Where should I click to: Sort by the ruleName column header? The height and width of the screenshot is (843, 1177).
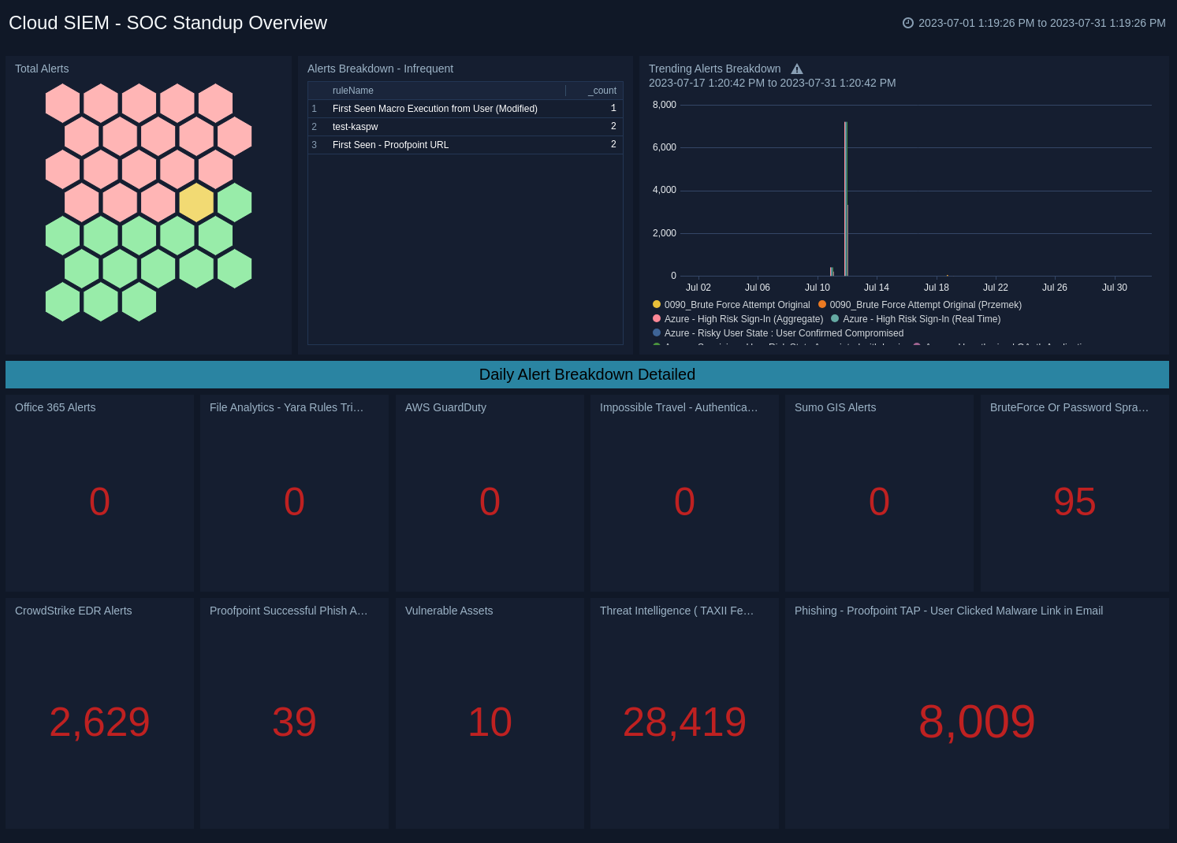pyautogui.click(x=352, y=91)
